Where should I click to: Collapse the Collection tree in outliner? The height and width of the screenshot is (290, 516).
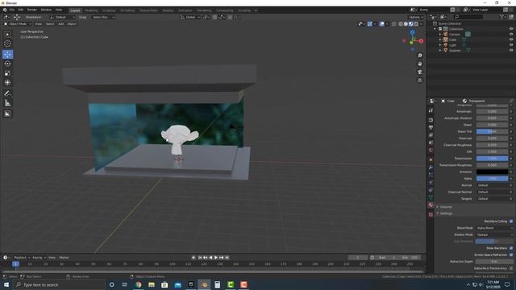tap(435, 29)
